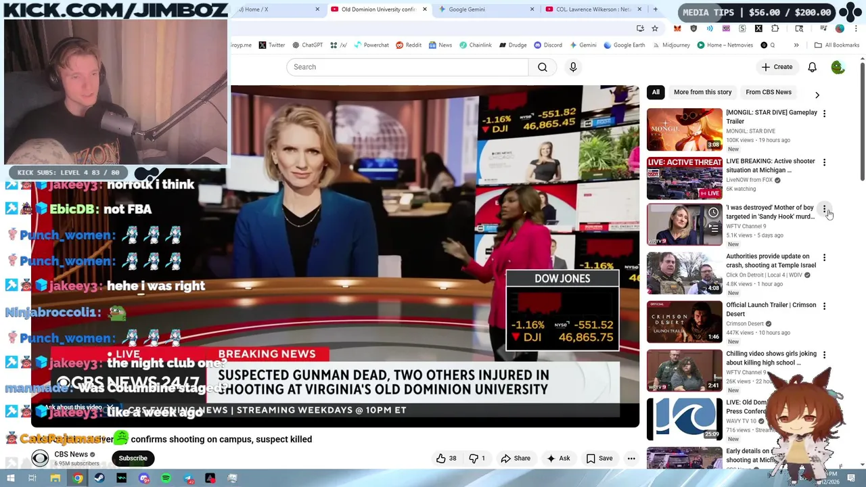866x487 pixels.
Task: Bookmark this page with star icon
Action: point(655,28)
